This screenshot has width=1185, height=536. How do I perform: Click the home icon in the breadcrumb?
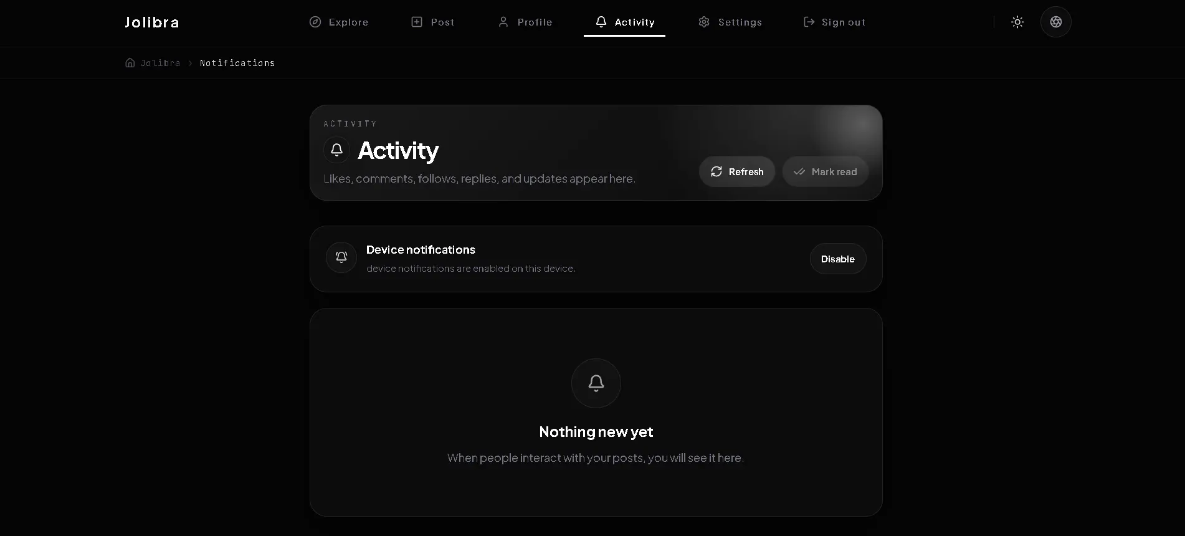tap(130, 63)
